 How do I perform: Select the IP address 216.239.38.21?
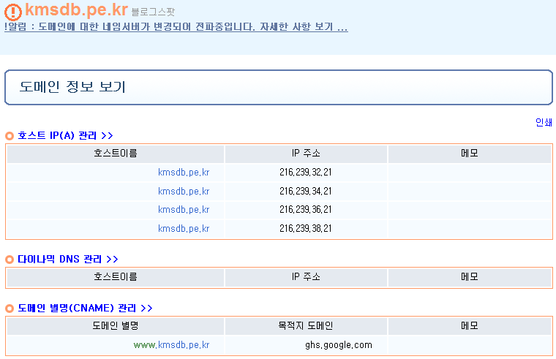pyautogui.click(x=305, y=229)
